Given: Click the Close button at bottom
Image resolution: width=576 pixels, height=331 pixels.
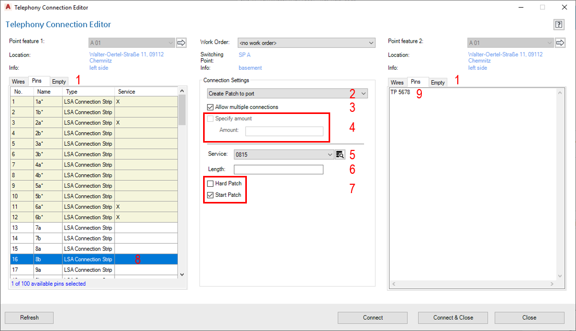Looking at the screenshot, I should (529, 318).
